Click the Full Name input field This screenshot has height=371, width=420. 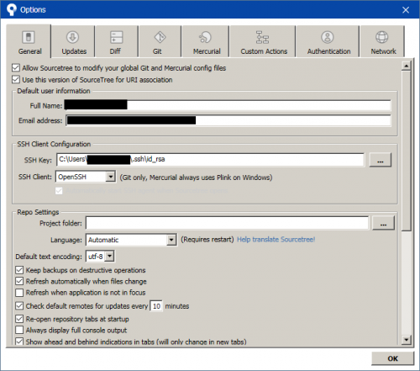pyautogui.click(x=228, y=105)
